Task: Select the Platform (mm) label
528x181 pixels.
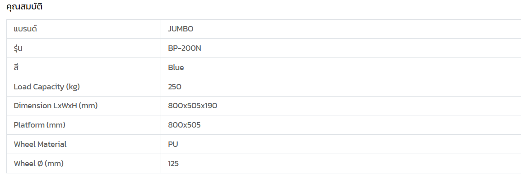Action: pyautogui.click(x=43, y=125)
